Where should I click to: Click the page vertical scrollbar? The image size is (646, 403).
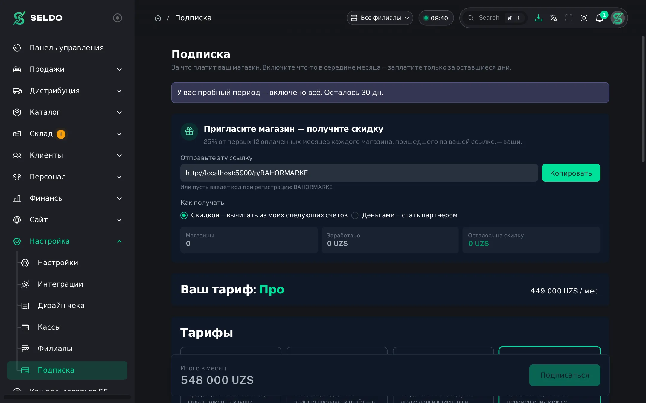tap(643, 99)
